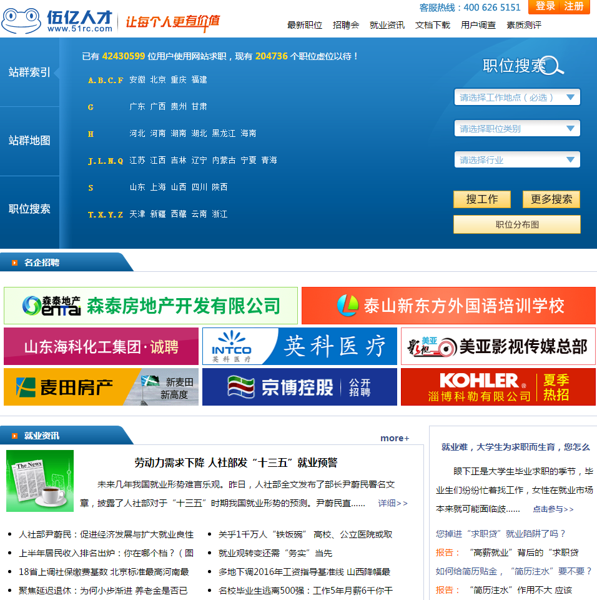Choose the 福建 region link

point(199,79)
